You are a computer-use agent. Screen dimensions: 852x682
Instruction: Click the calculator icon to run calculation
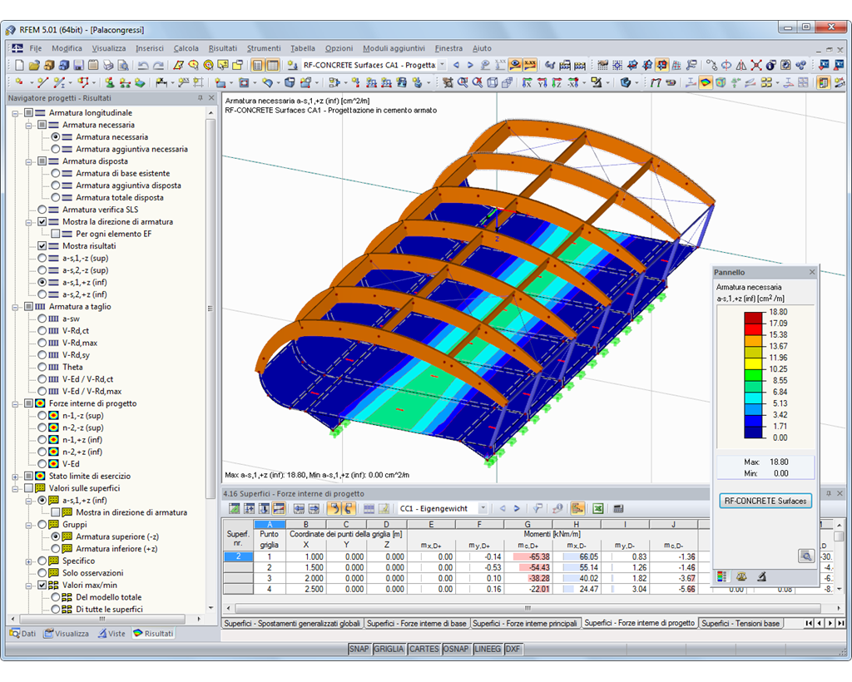point(618,508)
